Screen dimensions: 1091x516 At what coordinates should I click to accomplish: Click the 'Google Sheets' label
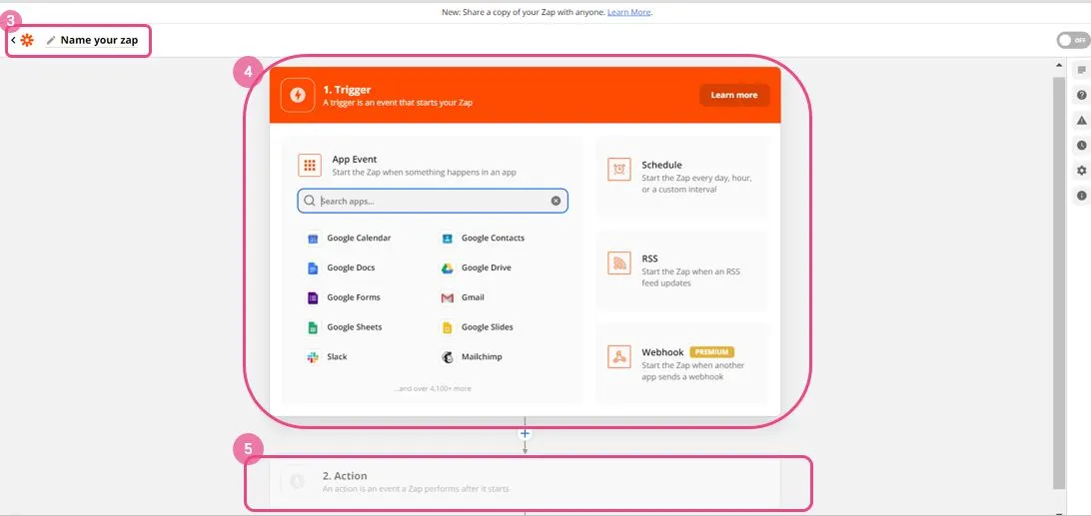coord(354,326)
